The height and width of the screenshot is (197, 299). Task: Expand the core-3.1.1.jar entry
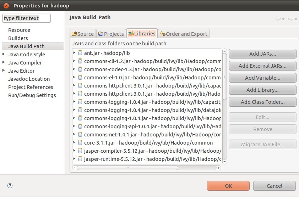tap(74, 142)
